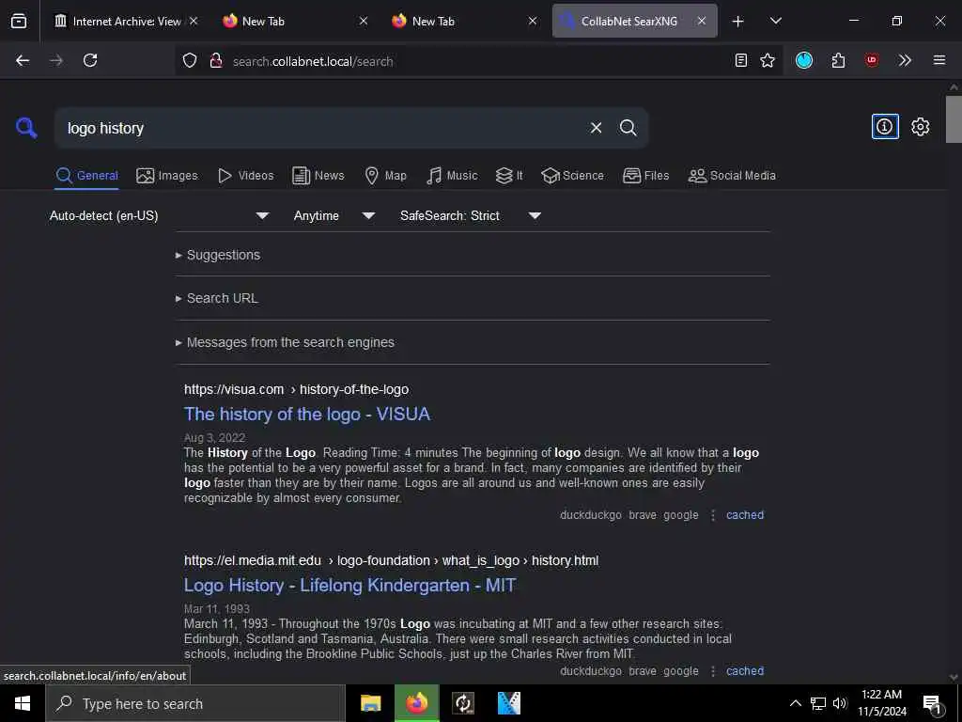Viewport: 962px width, 722px height.
Task: Select the Map search category
Action: 385,176
